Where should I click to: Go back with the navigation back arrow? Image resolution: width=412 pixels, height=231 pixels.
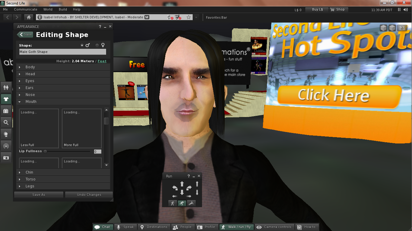click(8, 17)
